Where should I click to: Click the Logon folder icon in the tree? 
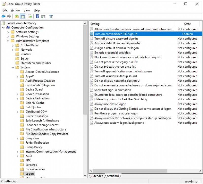pyautogui.click(x=22, y=174)
